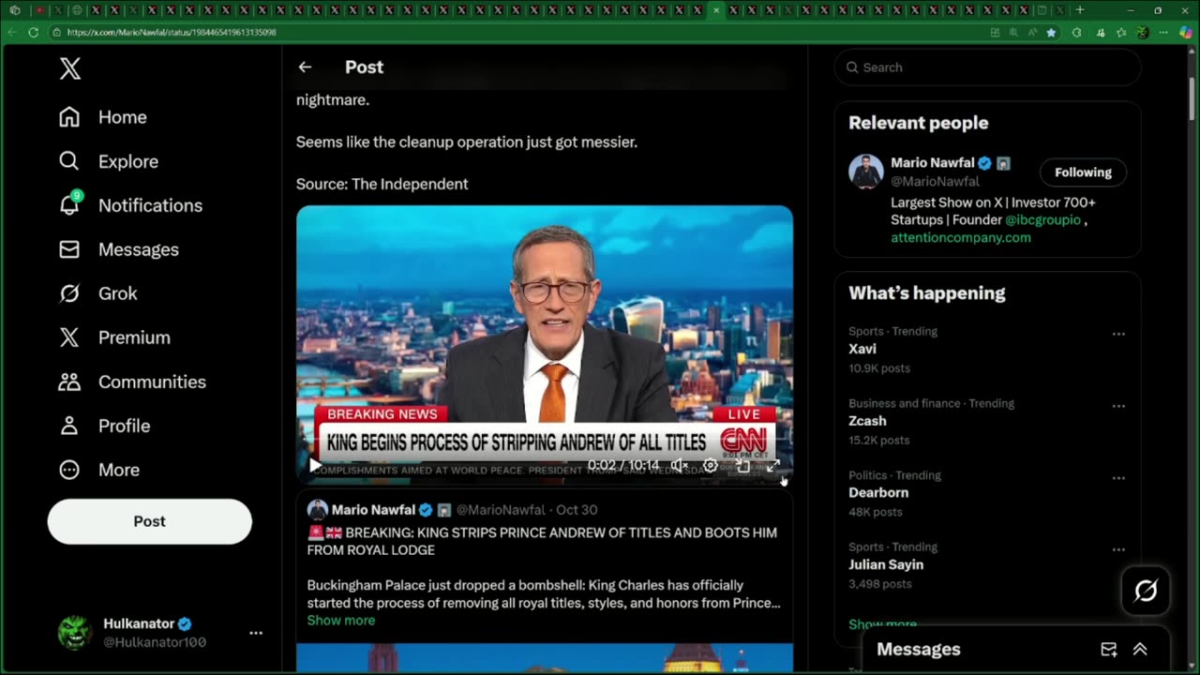Click the X logo in the sidebar

point(70,67)
